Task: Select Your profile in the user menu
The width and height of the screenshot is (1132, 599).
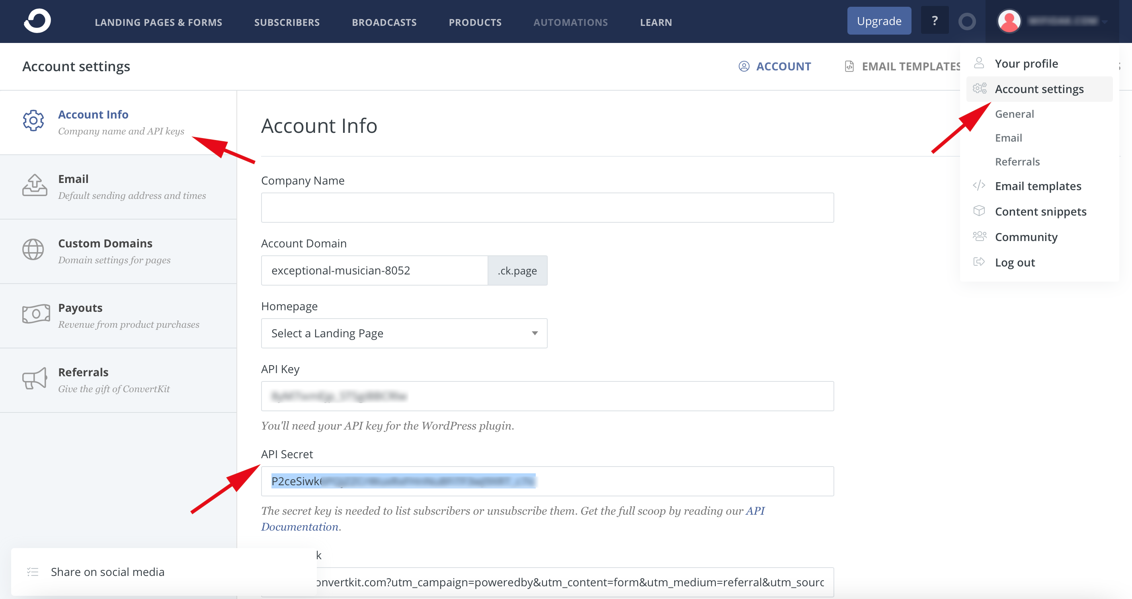Action: (1026, 63)
